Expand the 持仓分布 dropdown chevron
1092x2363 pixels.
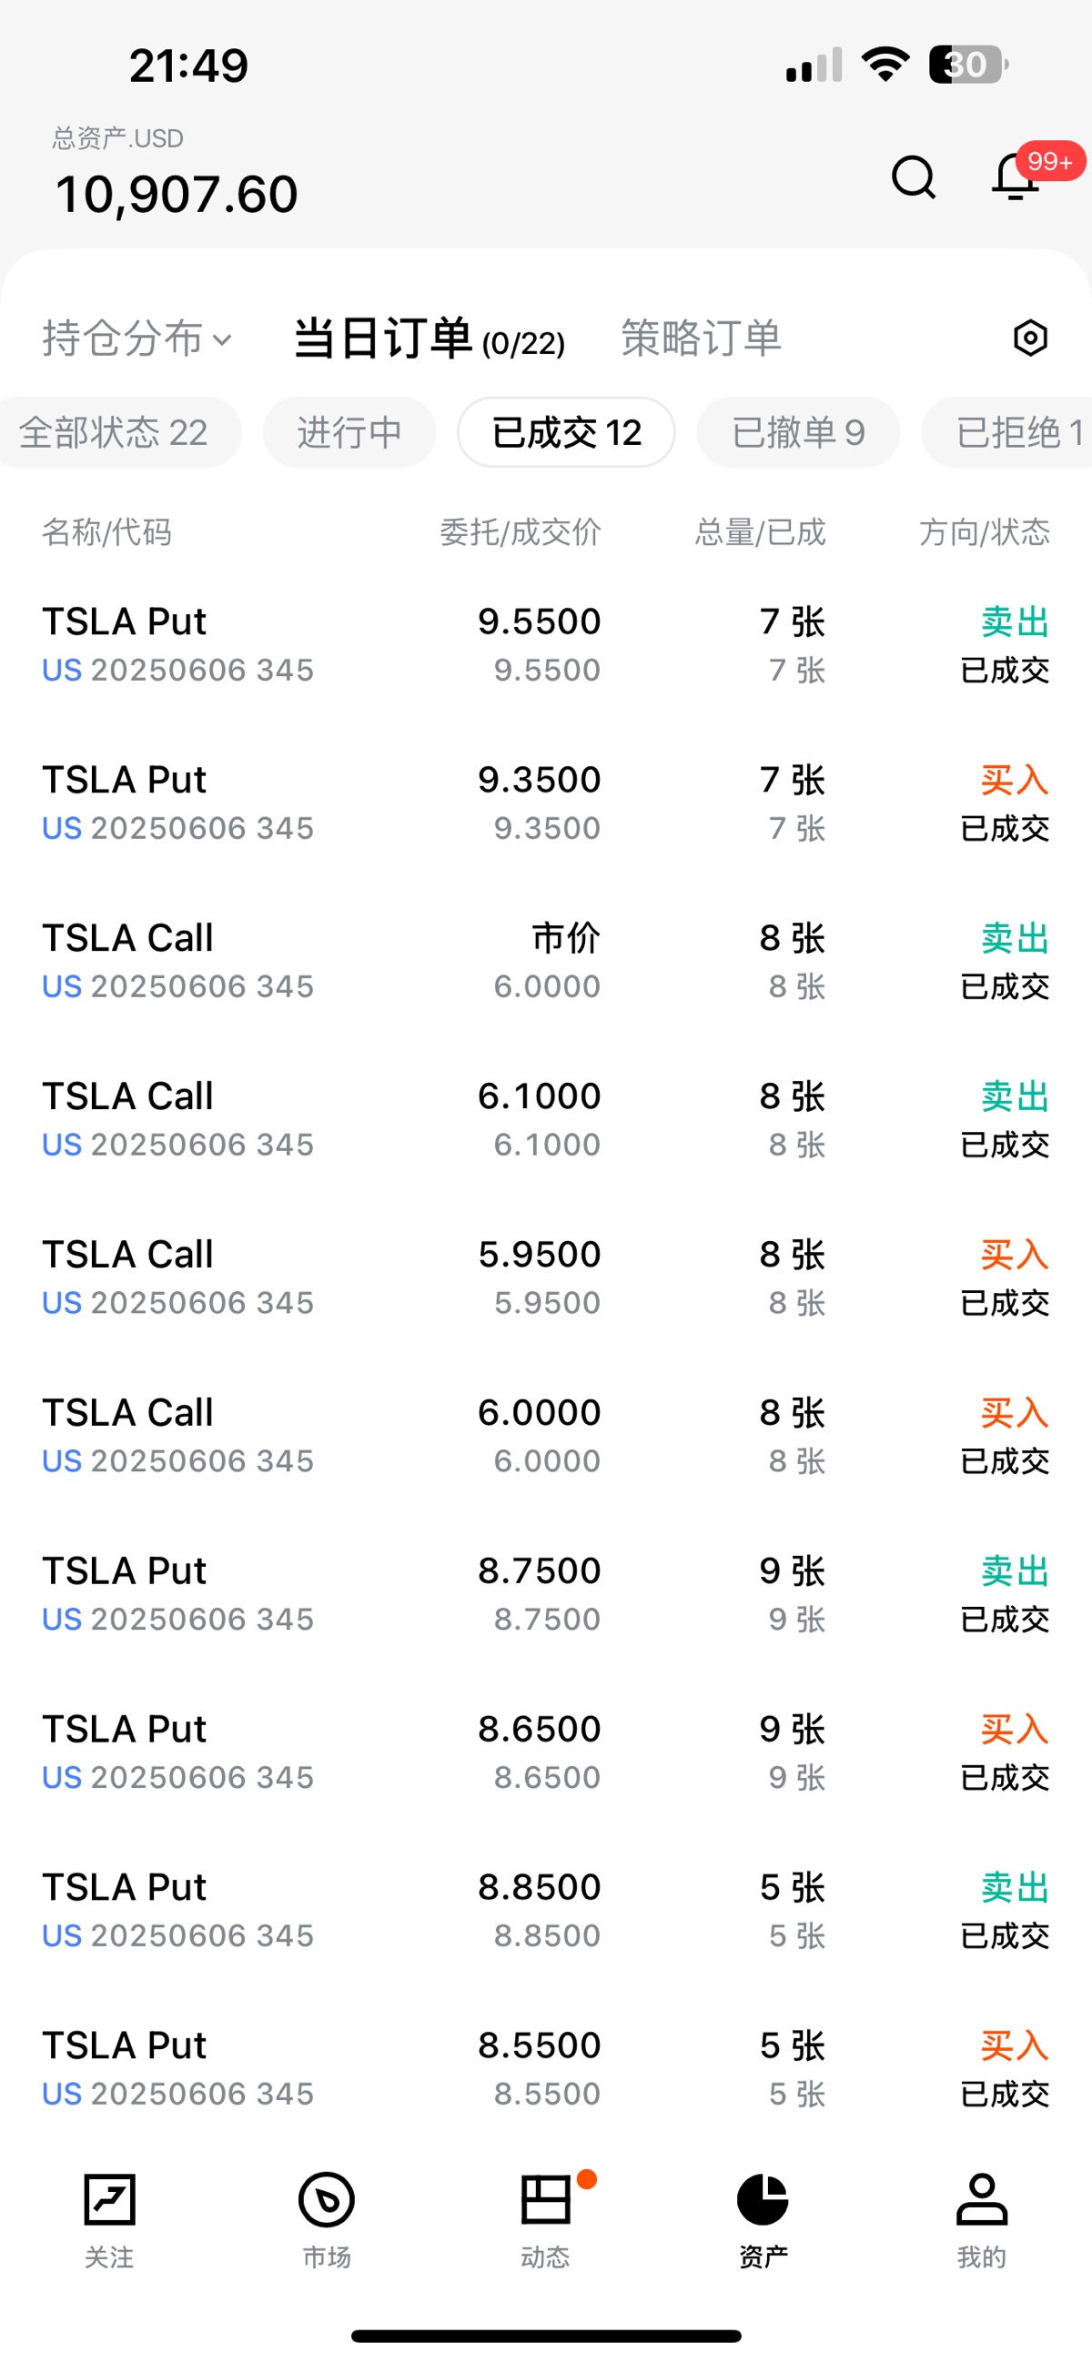tap(221, 340)
